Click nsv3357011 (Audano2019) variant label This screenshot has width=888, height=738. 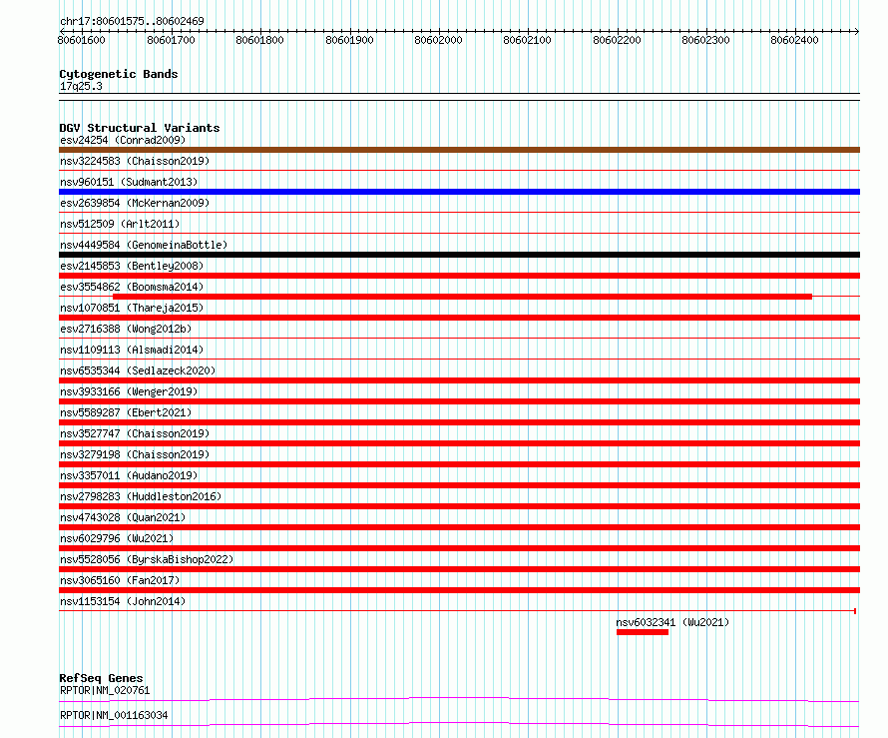pyautogui.click(x=129, y=475)
